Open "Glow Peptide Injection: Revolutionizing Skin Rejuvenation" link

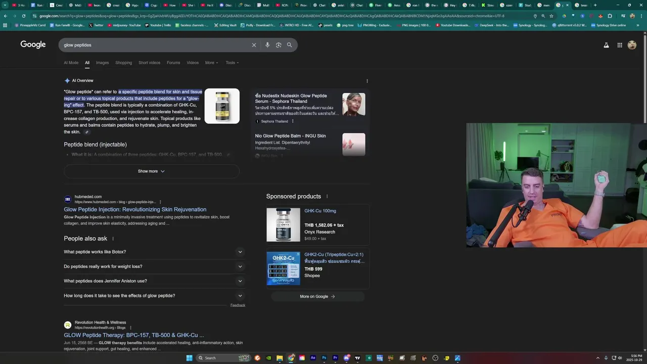coord(135,209)
